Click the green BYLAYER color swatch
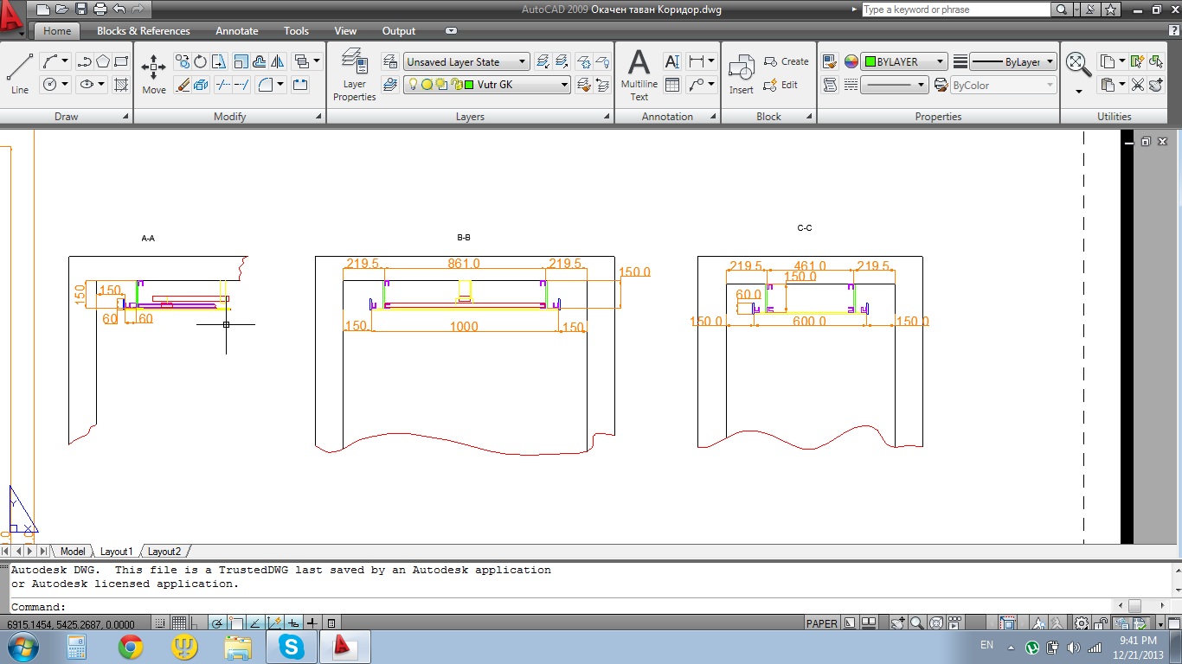The image size is (1182, 664). (x=870, y=62)
